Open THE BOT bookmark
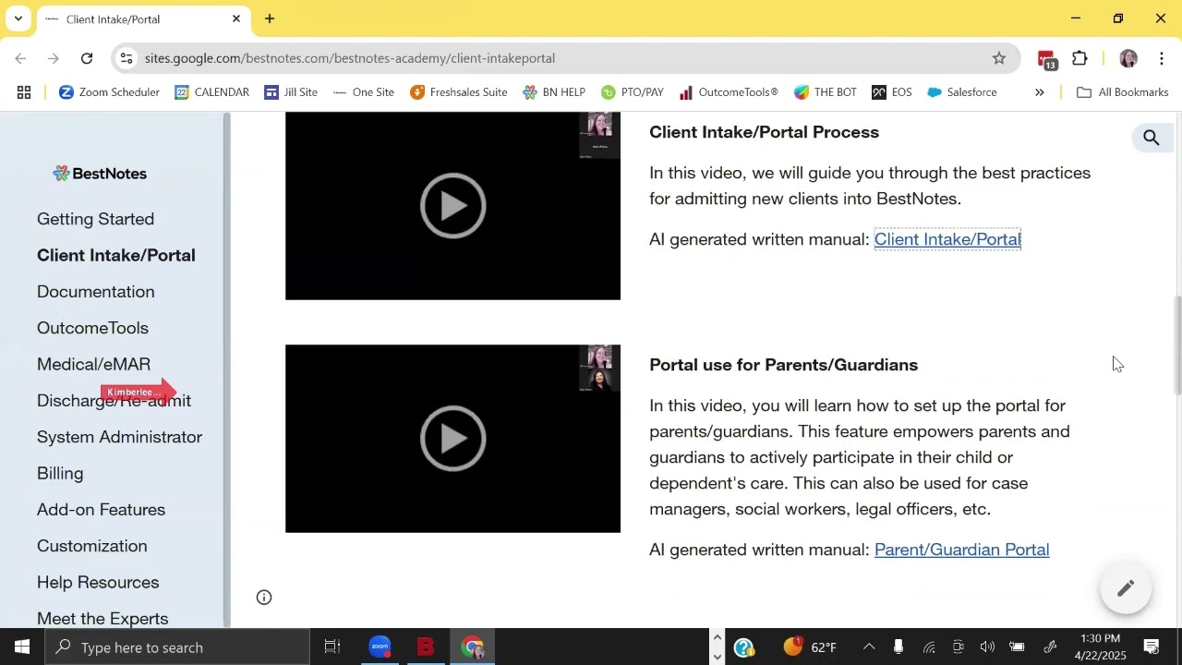This screenshot has height=665, width=1182. pyautogui.click(x=826, y=92)
